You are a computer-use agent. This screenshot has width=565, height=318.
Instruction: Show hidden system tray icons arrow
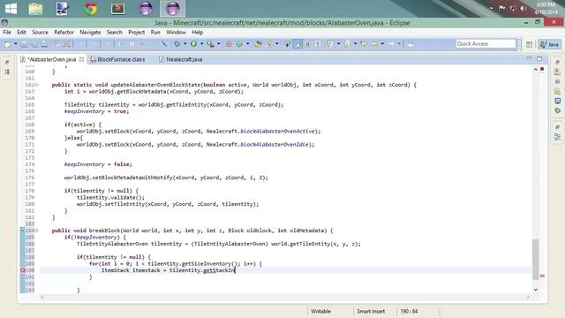point(491,8)
